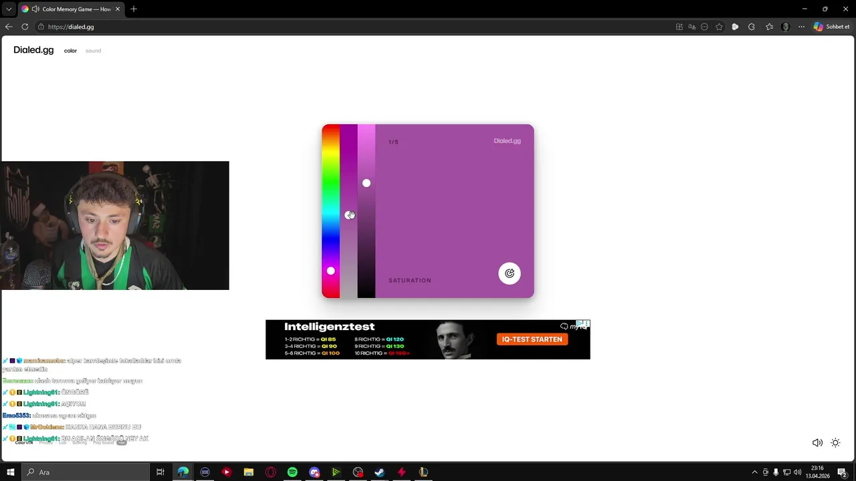Open the browser profile avatar
This screenshot has height=481, width=856.
[785, 27]
